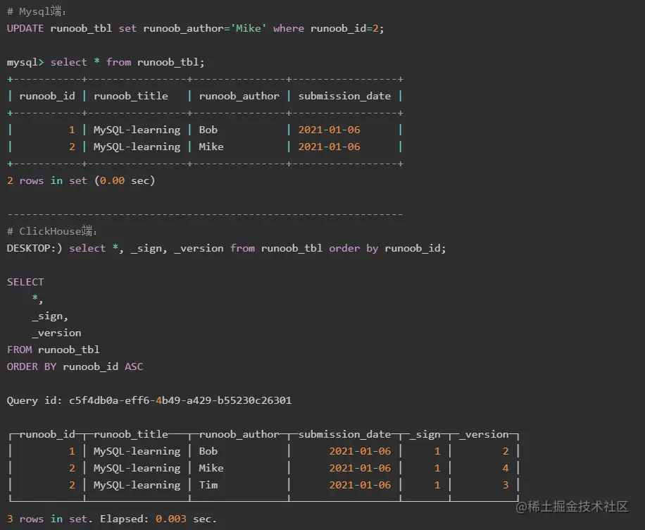
Task: Click MySQL-learning in MySQL table's Bob row
Action: coord(137,130)
